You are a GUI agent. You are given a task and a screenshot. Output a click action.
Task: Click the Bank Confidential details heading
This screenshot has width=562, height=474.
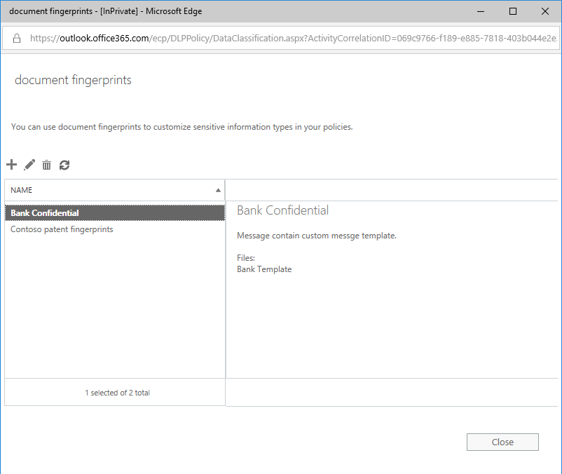coord(283,210)
